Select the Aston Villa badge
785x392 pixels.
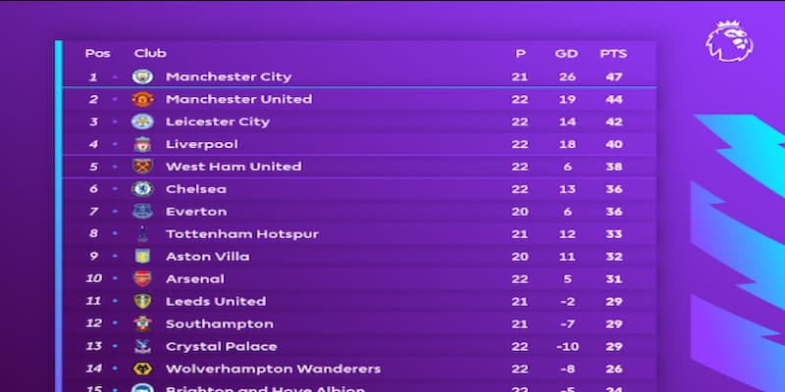pyautogui.click(x=142, y=257)
